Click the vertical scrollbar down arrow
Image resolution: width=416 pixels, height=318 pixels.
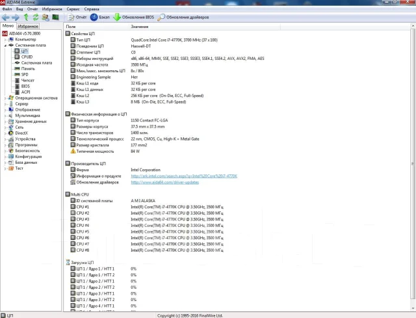[x=413, y=308]
